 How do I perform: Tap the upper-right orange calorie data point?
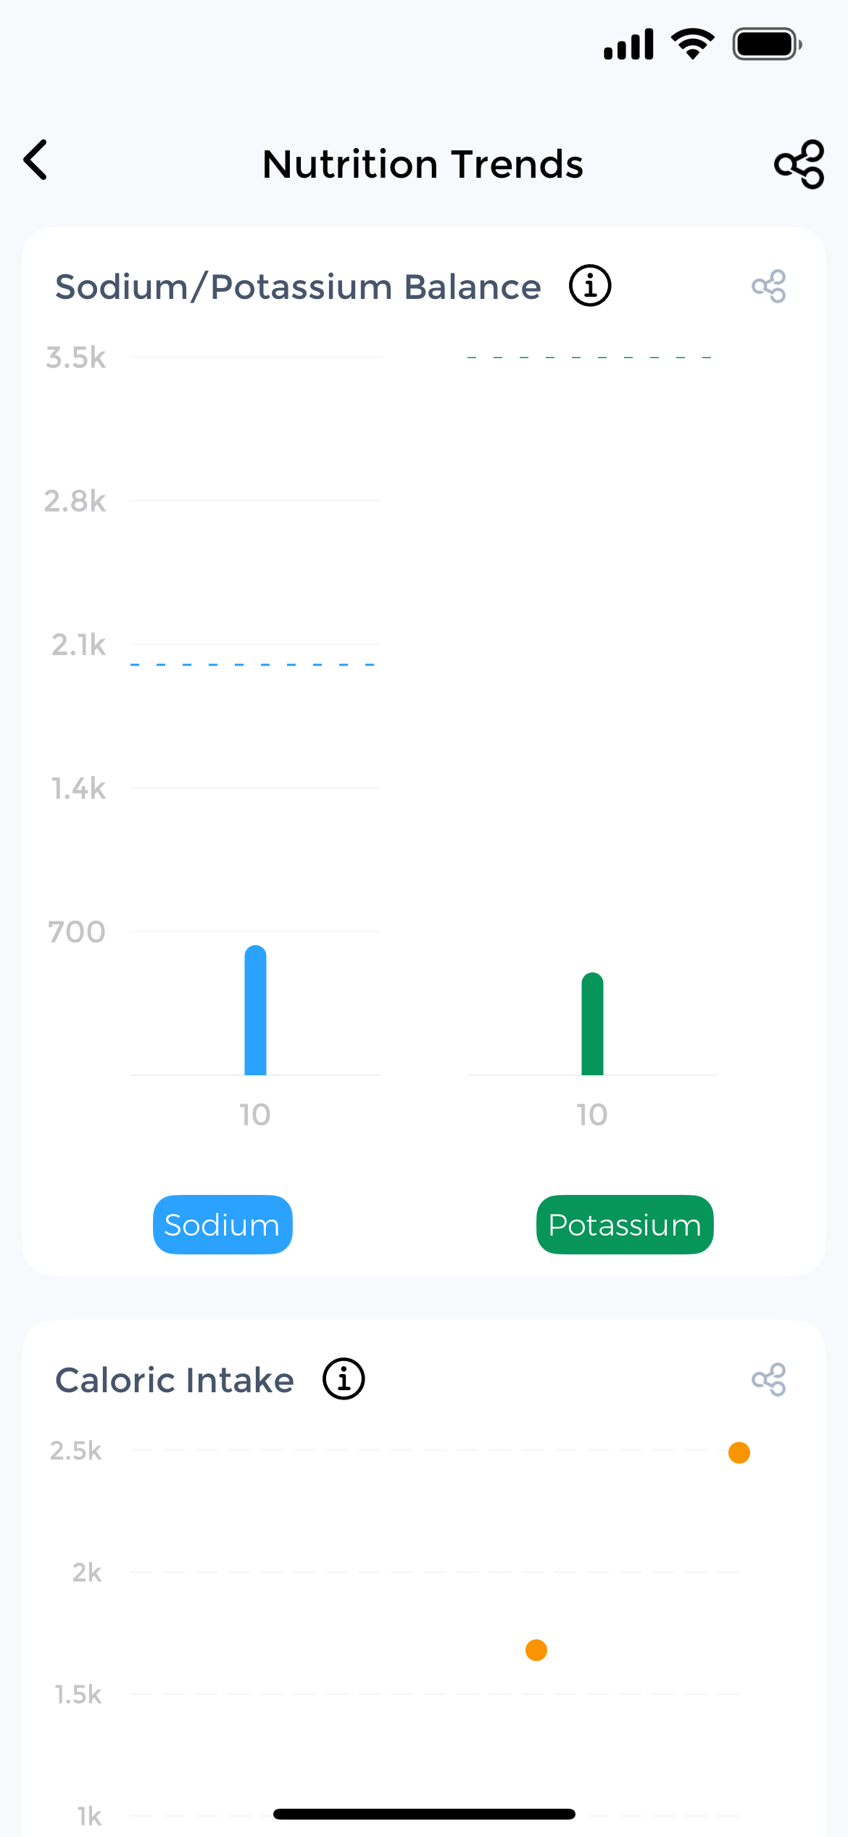click(x=739, y=1452)
